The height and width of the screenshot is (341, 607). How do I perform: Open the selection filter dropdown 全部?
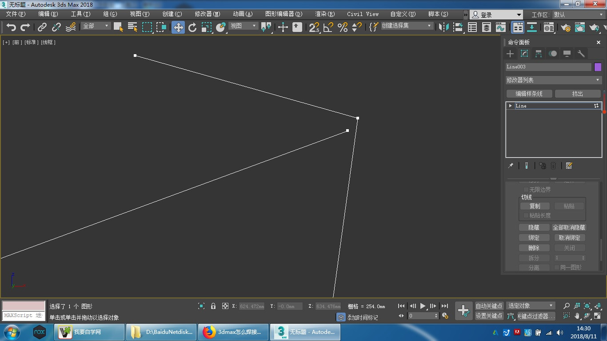[96, 26]
